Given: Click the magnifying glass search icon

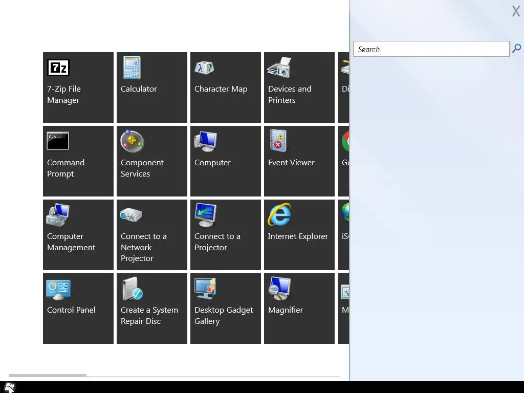Looking at the screenshot, I should pyautogui.click(x=517, y=49).
